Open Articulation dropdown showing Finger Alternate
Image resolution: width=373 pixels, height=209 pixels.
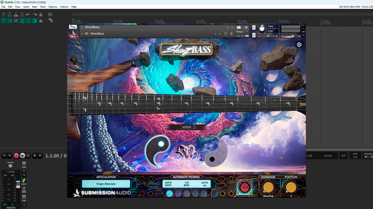point(106,184)
